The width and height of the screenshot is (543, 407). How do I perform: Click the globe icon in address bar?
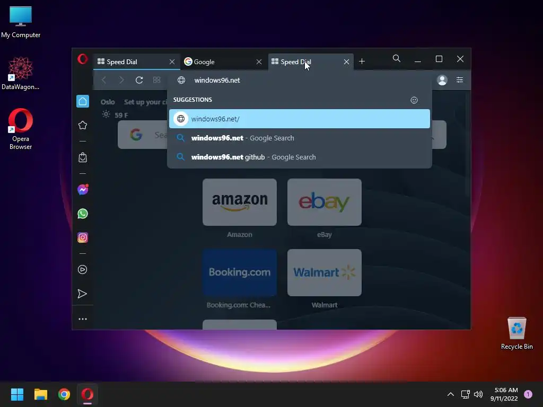click(x=181, y=81)
